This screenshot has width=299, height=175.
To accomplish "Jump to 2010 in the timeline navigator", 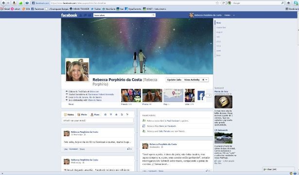I will pyautogui.click(x=218, y=46).
